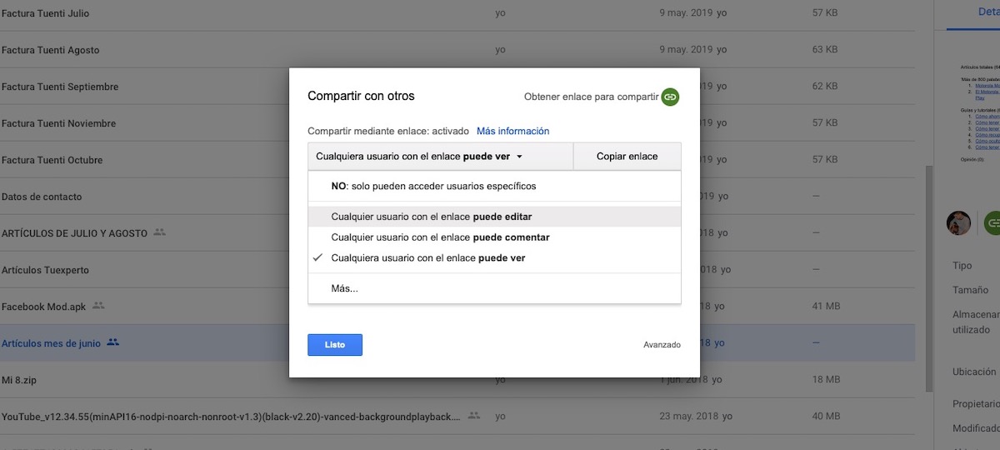The width and height of the screenshot is (1000, 450).
Task: Click the Copiar enlace button
Action: pyautogui.click(x=627, y=157)
